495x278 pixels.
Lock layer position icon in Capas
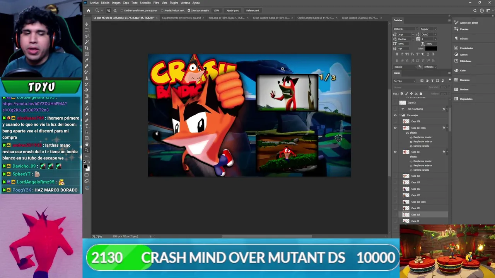point(411,94)
